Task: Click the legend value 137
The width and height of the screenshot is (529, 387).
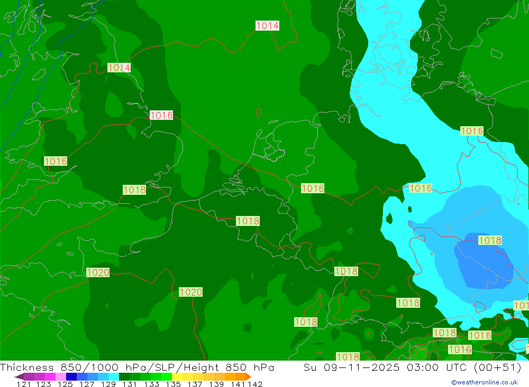Action: pyautogui.click(x=195, y=384)
